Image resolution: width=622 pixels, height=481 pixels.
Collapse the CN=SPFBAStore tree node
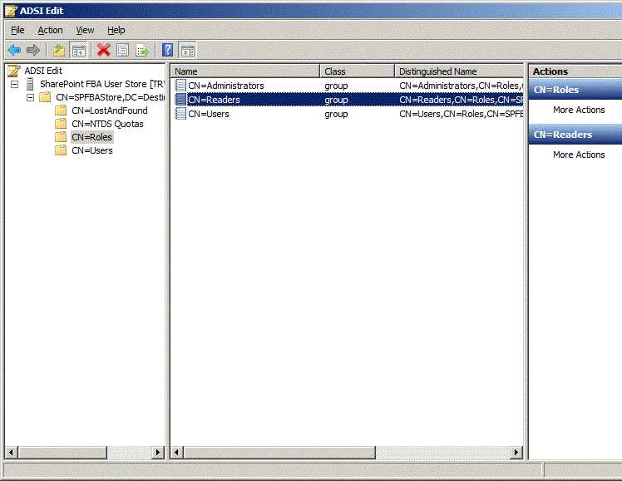click(x=30, y=97)
